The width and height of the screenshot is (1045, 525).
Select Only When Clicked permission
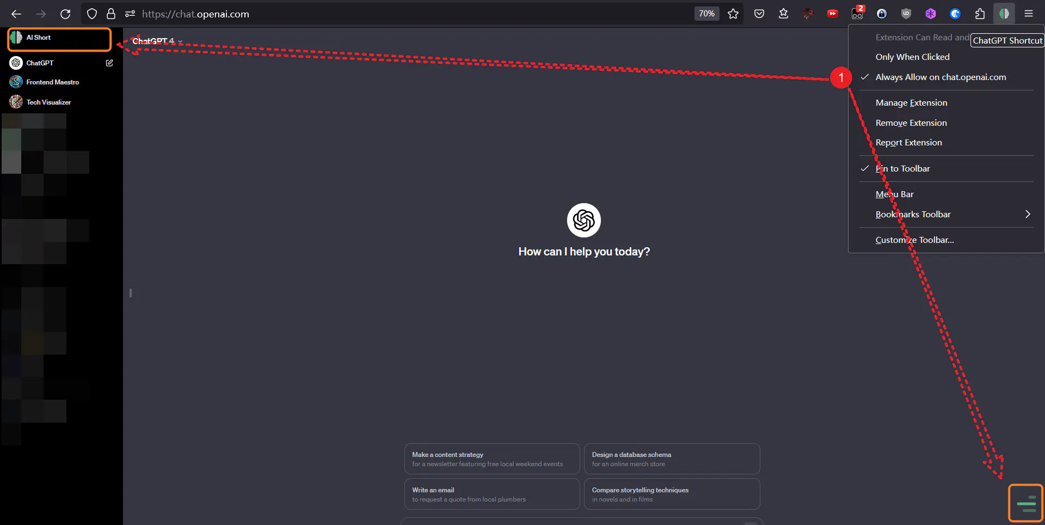tap(912, 57)
